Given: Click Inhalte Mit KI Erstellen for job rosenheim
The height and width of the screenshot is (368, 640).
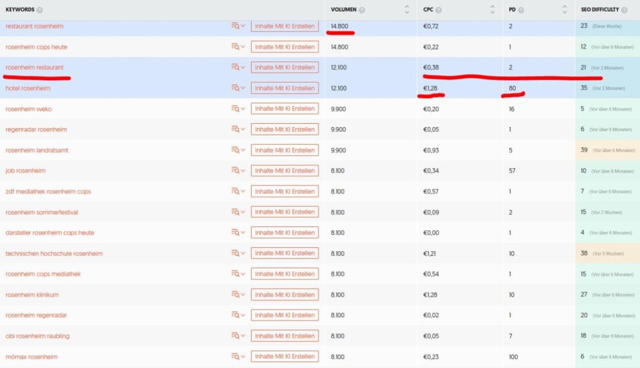Looking at the screenshot, I should (x=285, y=171).
